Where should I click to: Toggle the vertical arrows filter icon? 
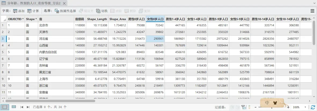(249, 107)
